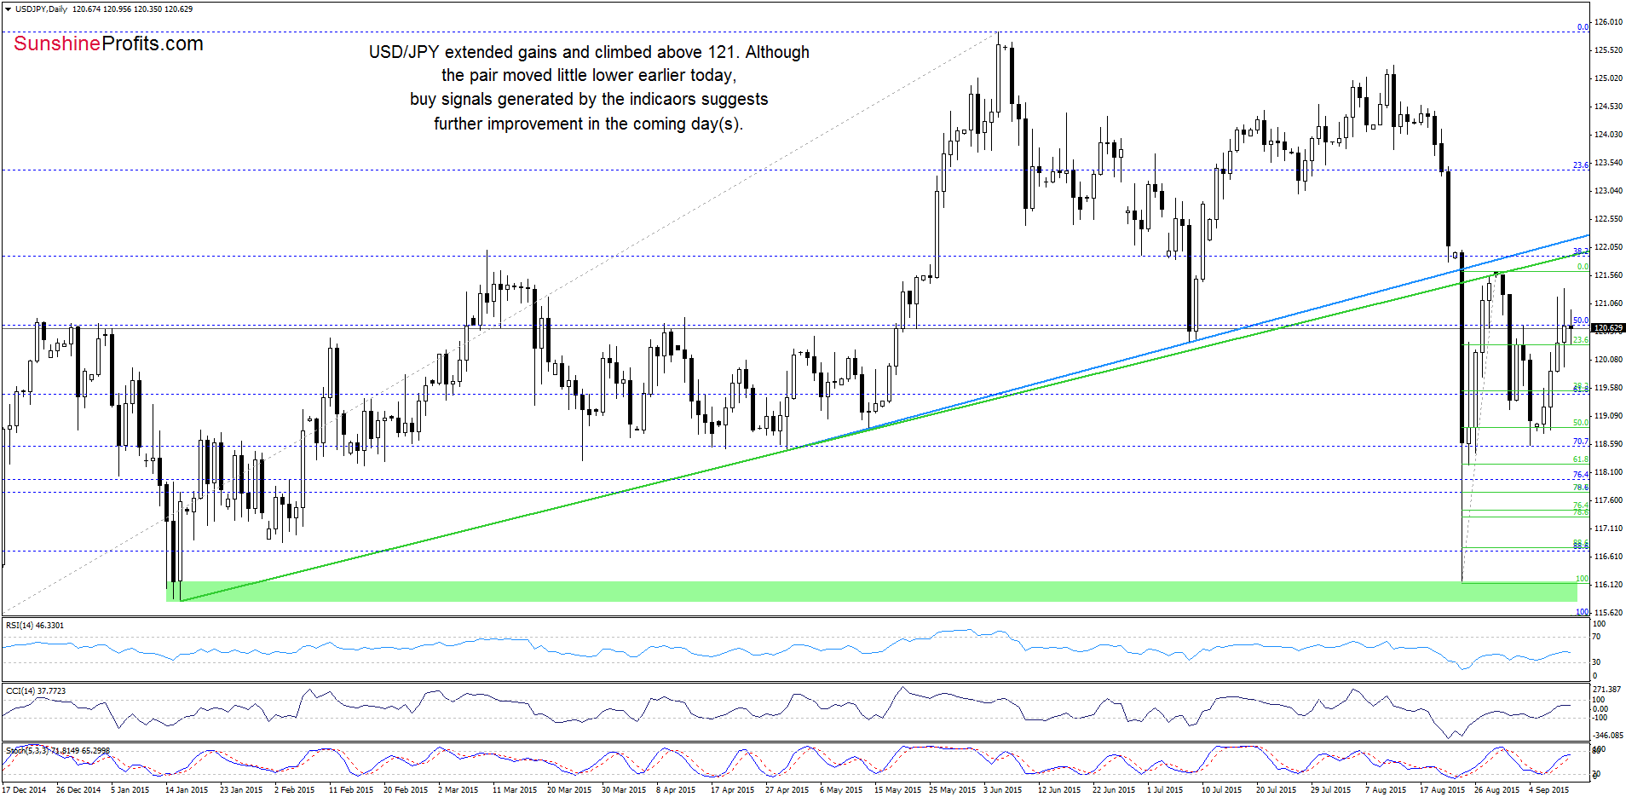Select the RSI(14) 46.3301 indicator label

point(35,626)
